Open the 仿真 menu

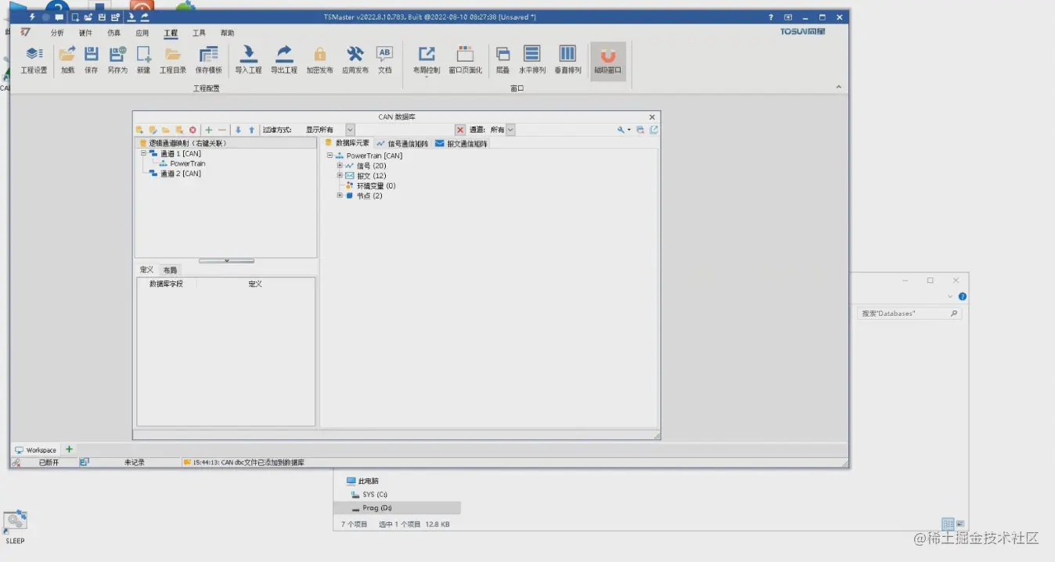(113, 33)
